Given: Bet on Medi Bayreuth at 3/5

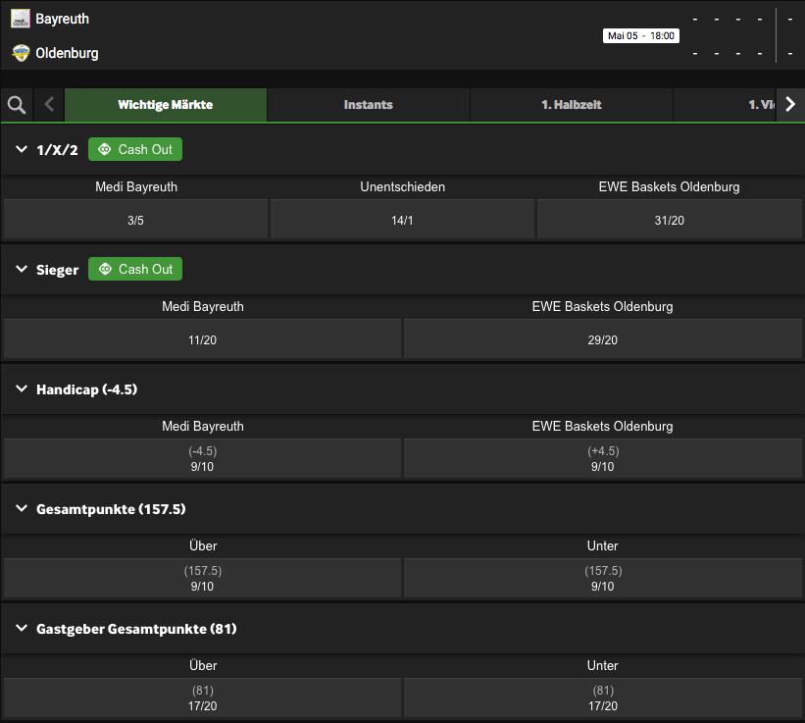Looking at the screenshot, I should click(x=135, y=220).
